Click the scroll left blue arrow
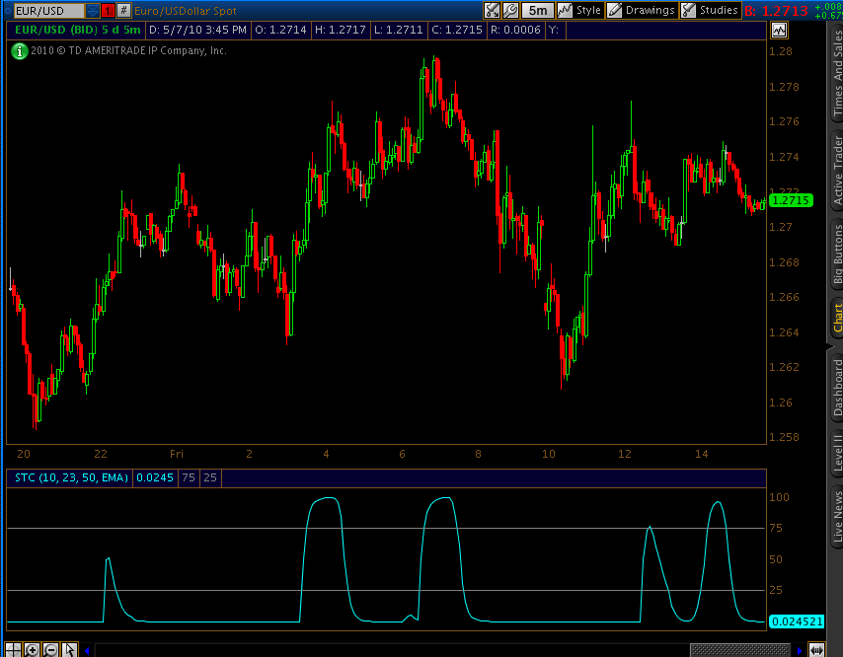Viewport: 843px width, 657px height. 87,650
